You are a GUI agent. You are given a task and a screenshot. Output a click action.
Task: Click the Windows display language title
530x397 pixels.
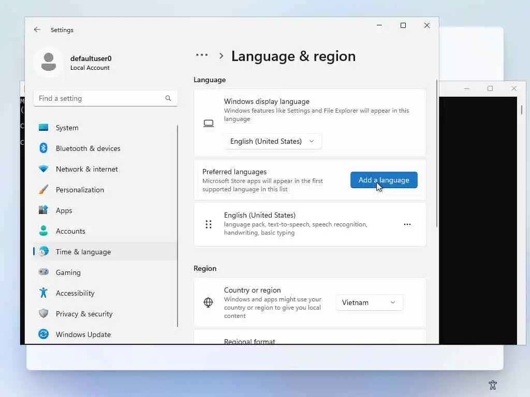tap(267, 101)
